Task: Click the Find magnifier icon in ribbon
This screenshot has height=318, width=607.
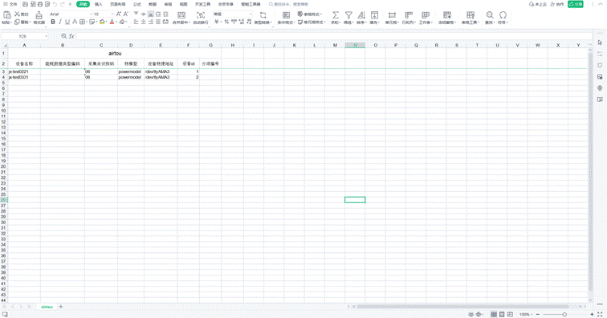Action: point(490,15)
